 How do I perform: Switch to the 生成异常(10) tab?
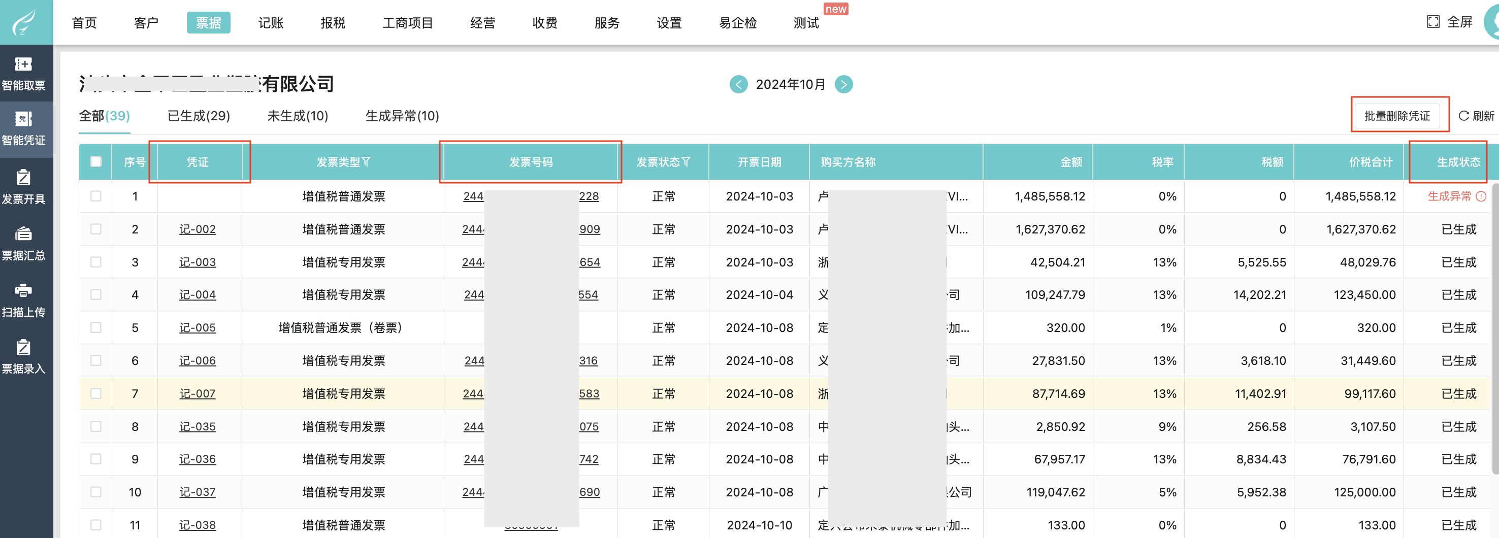[x=402, y=116]
